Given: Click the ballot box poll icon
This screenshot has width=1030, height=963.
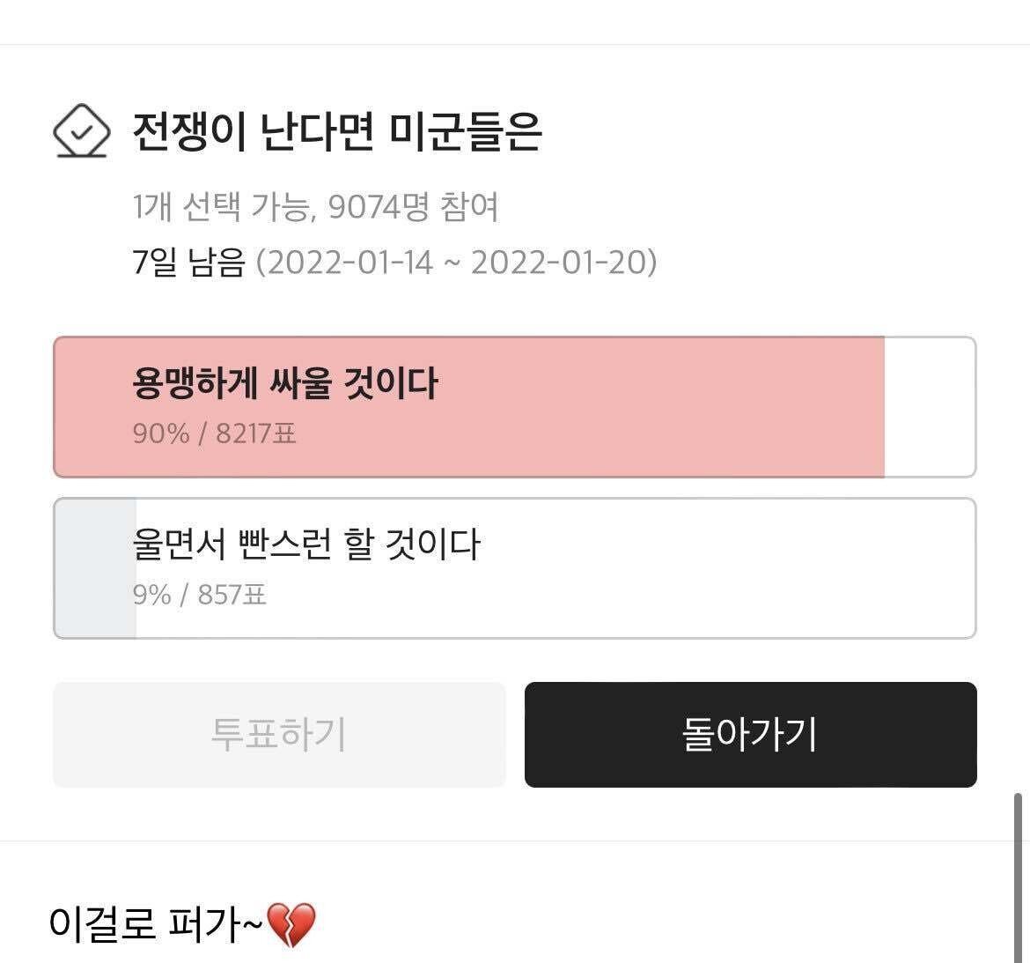Looking at the screenshot, I should pos(81,132).
